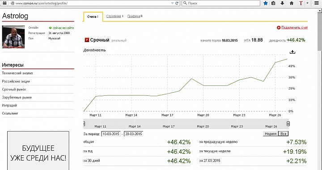Click the за 30 дней +46.42% value
Image resolution: width=322 pixels, height=170 pixels.
[x=178, y=161]
